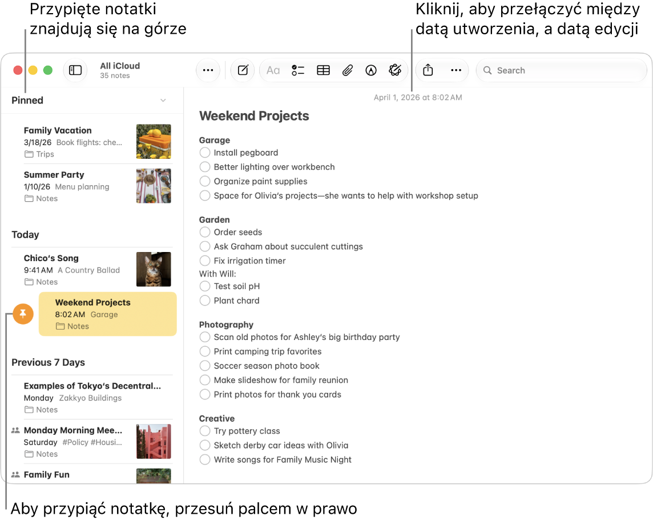Toggle the April 1, 2026 date display
Screen dimensions: 653x520
click(418, 97)
